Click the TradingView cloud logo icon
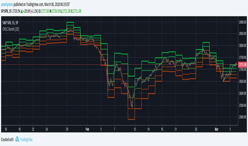Viewport: 248px width, 146px height. [x=17, y=139]
